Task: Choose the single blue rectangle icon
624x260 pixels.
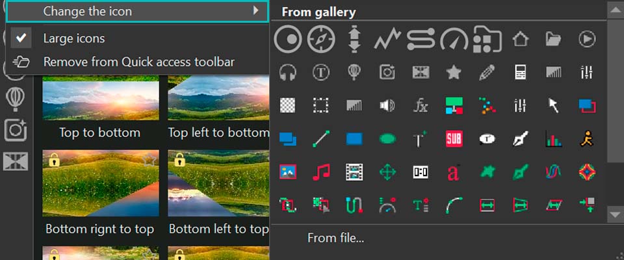Action: pos(354,139)
